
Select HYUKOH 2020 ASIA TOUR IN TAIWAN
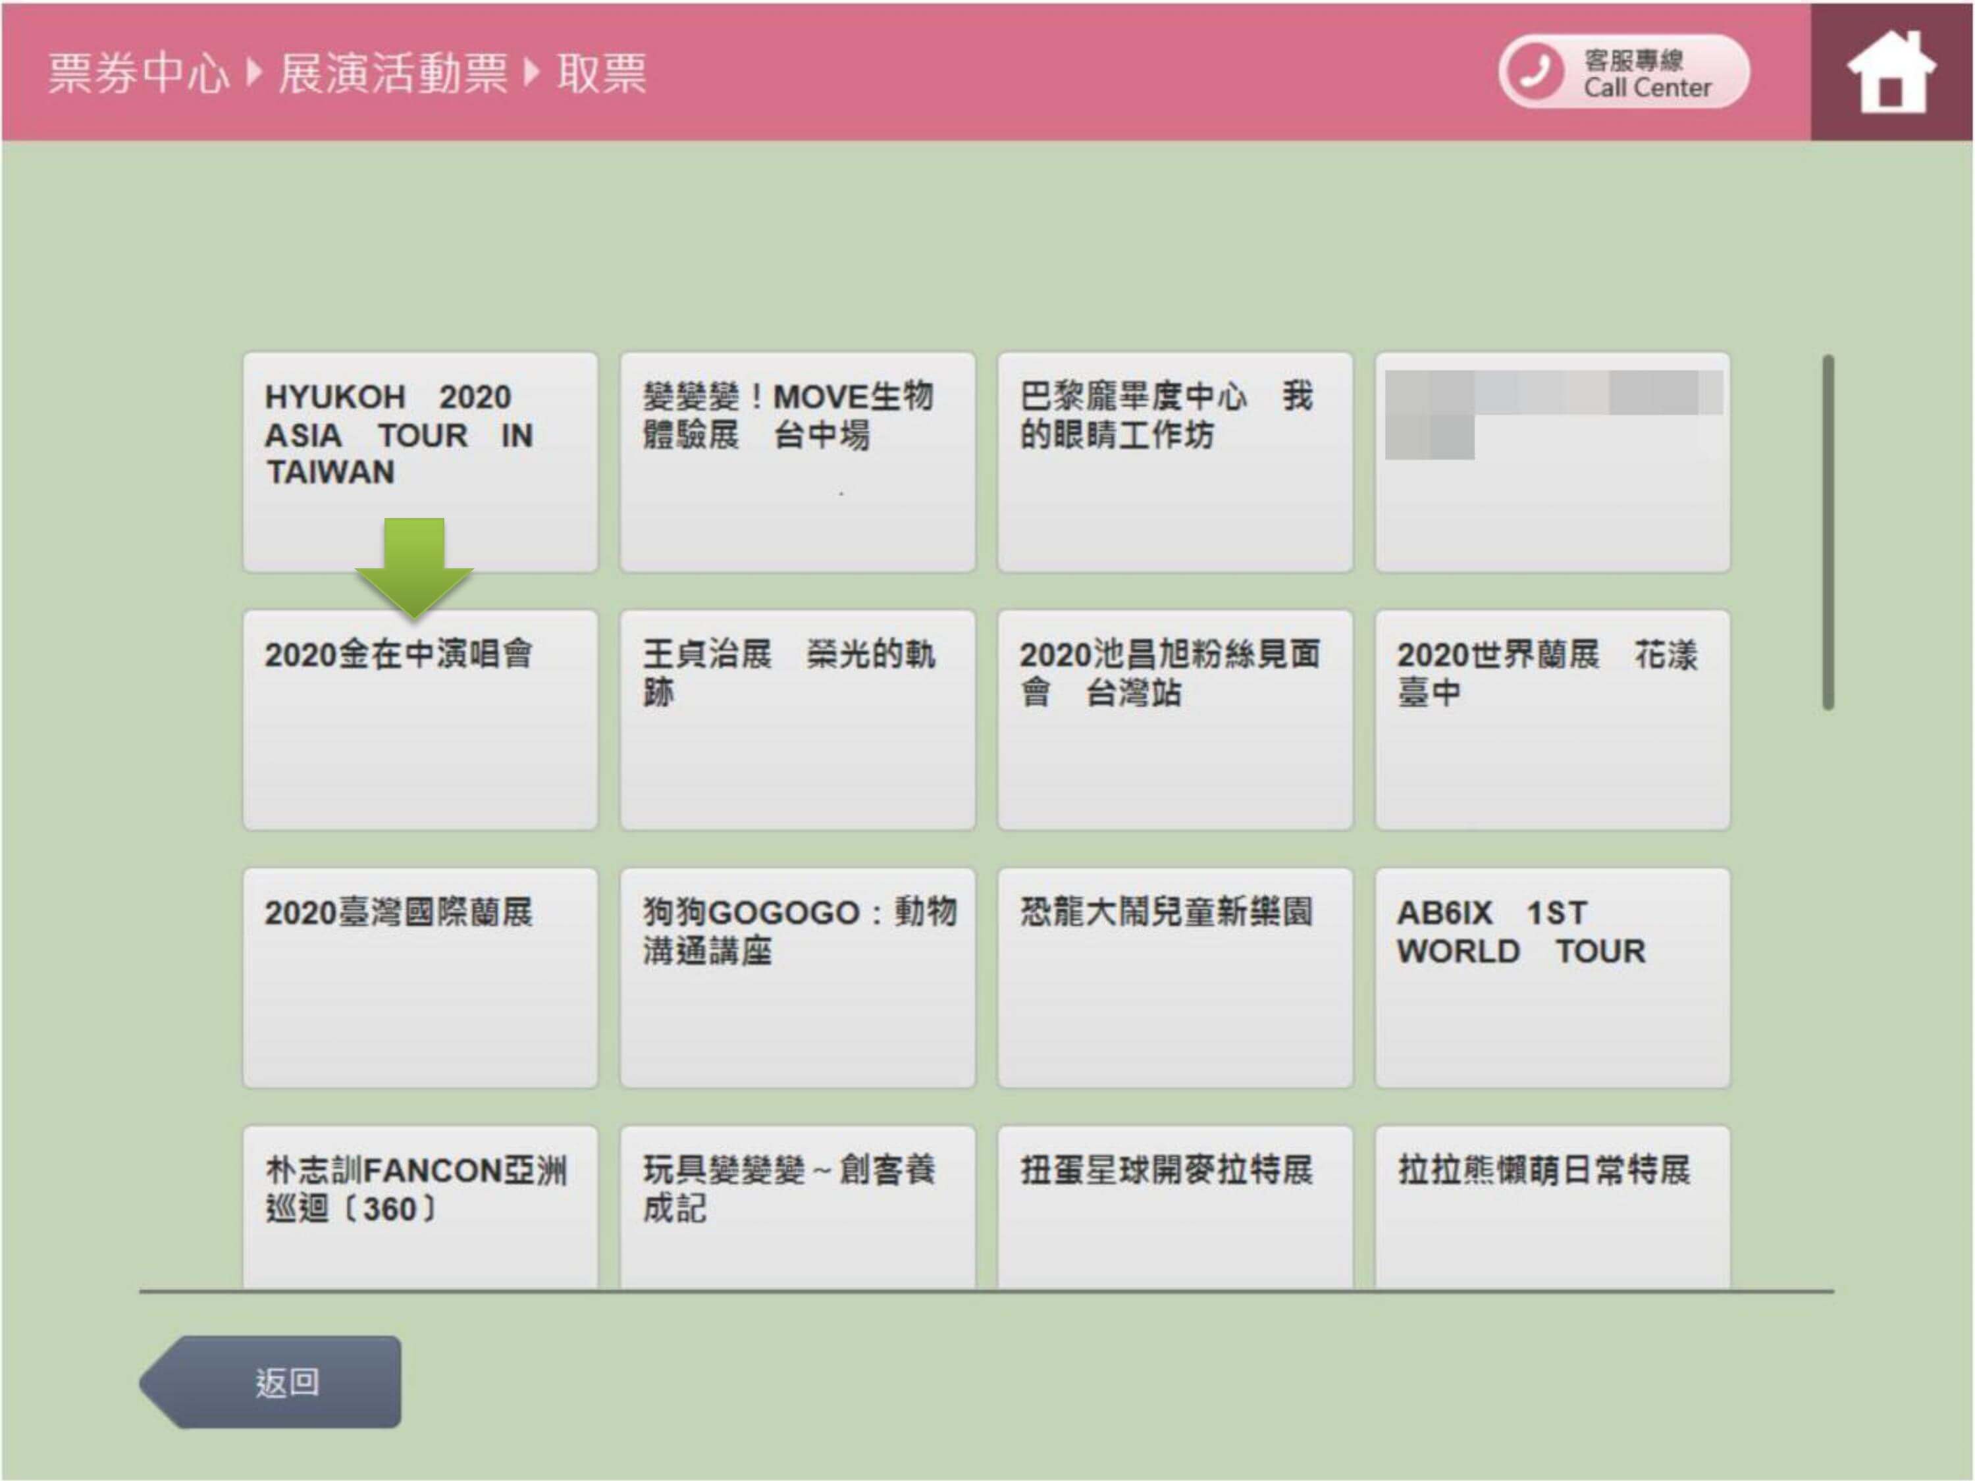(x=421, y=461)
